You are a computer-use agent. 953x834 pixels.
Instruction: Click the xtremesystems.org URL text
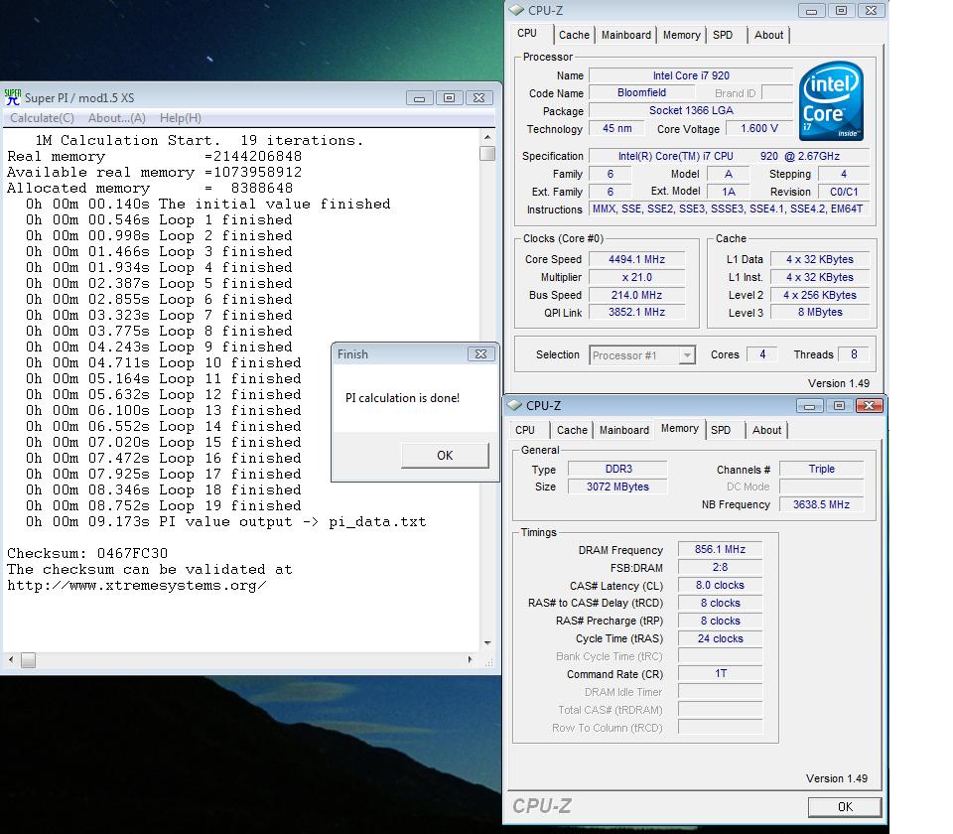(x=137, y=586)
